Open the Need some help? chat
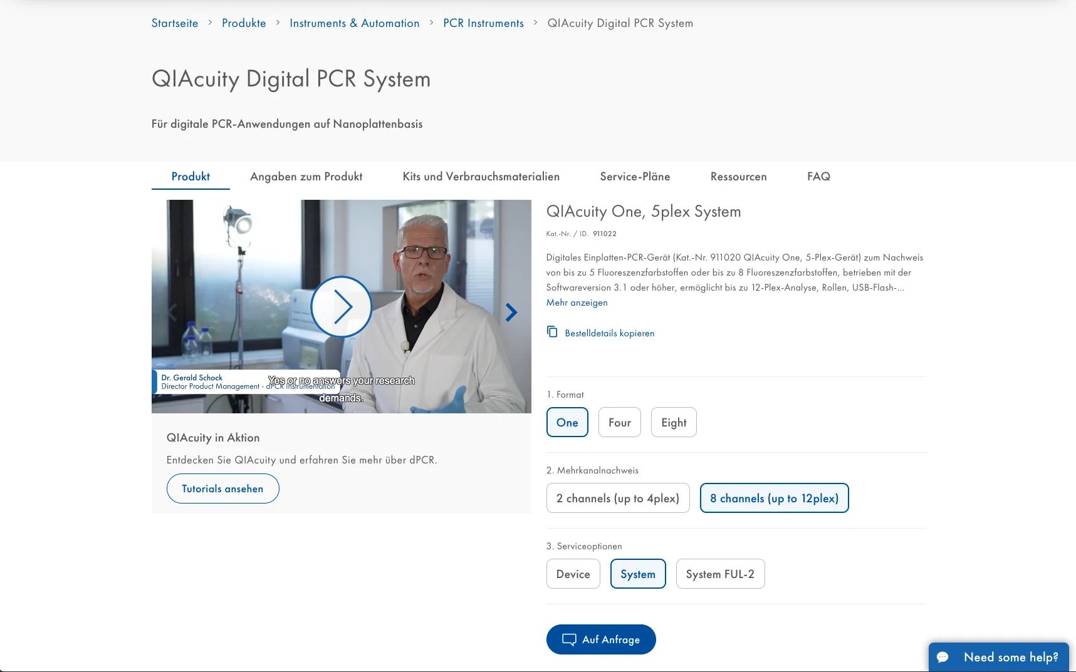This screenshot has width=1076, height=672. point(999,657)
